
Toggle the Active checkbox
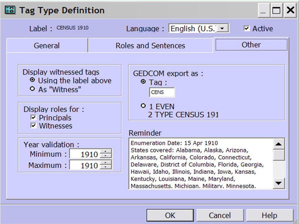coord(246,29)
